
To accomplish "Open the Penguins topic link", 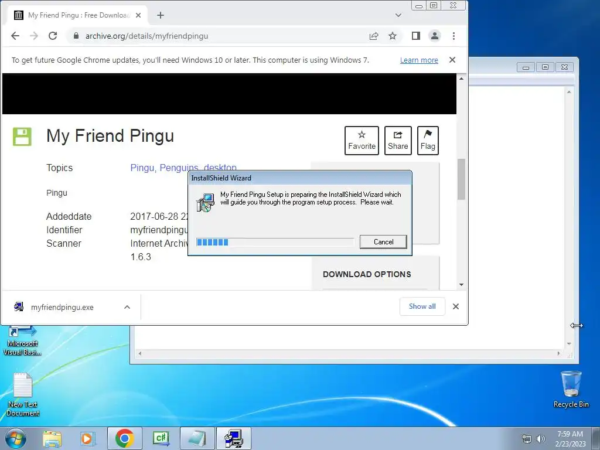I will [x=179, y=168].
